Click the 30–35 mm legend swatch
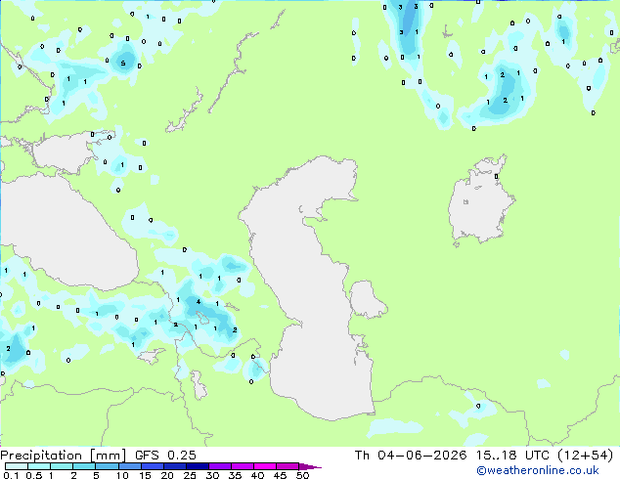Screen dimensions: 620x479 point(219,466)
